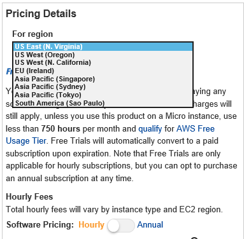Pick US West (N. California) option

pyautogui.click(x=103, y=63)
